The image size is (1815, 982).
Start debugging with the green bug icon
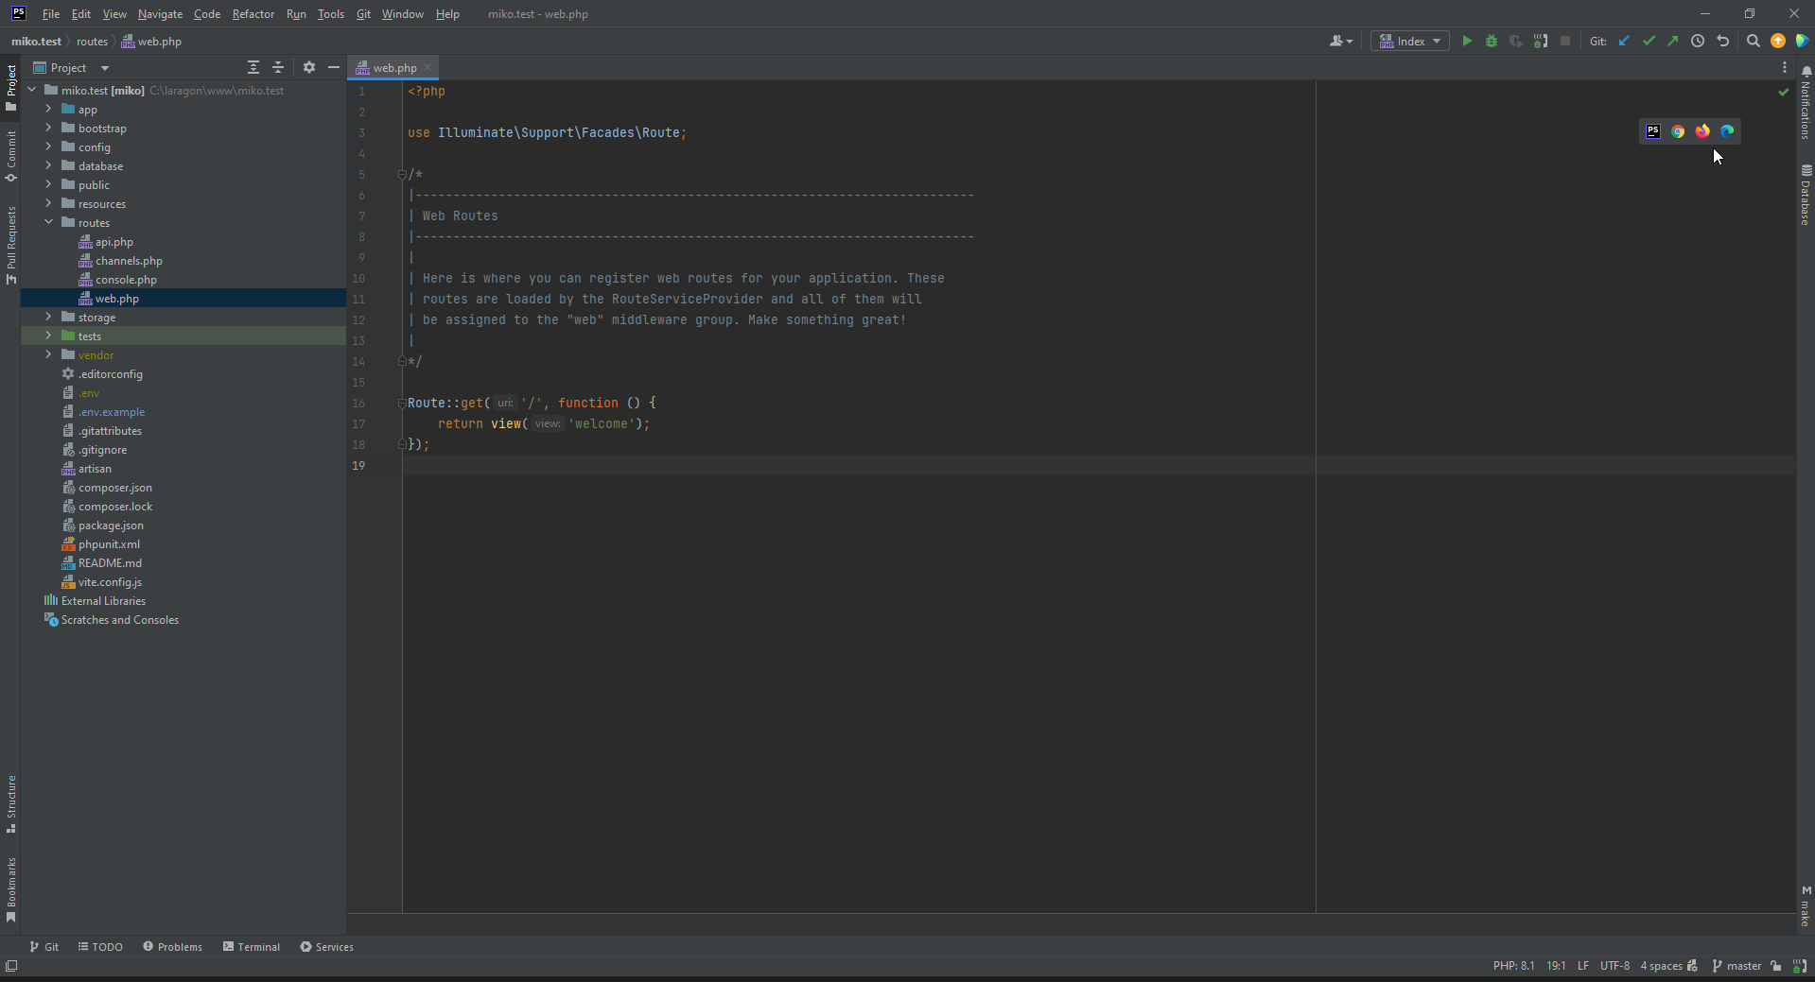click(1492, 41)
